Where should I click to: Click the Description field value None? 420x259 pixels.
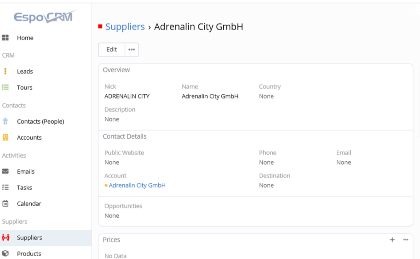(112, 119)
